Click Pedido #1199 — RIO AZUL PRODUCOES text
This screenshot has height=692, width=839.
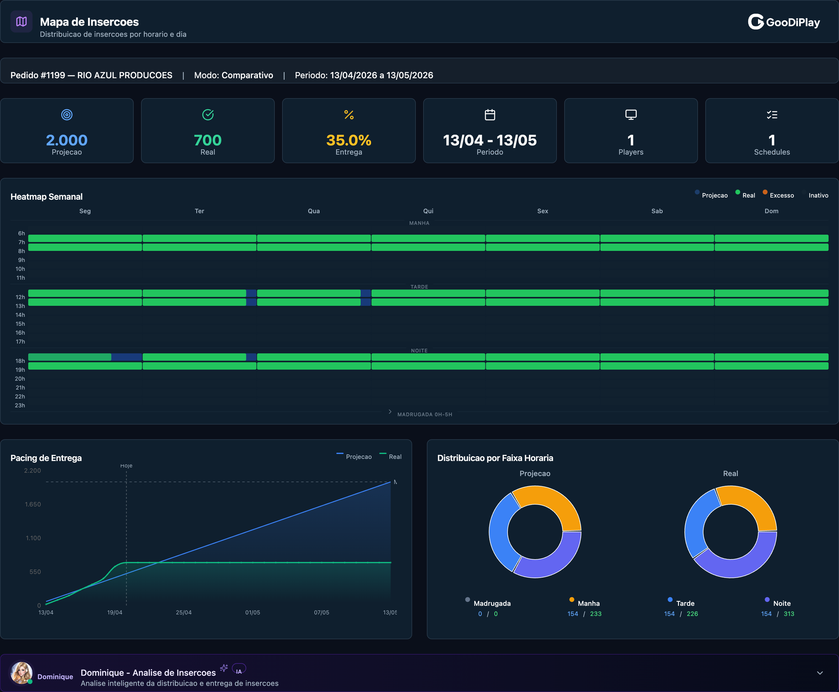pyautogui.click(x=91, y=75)
